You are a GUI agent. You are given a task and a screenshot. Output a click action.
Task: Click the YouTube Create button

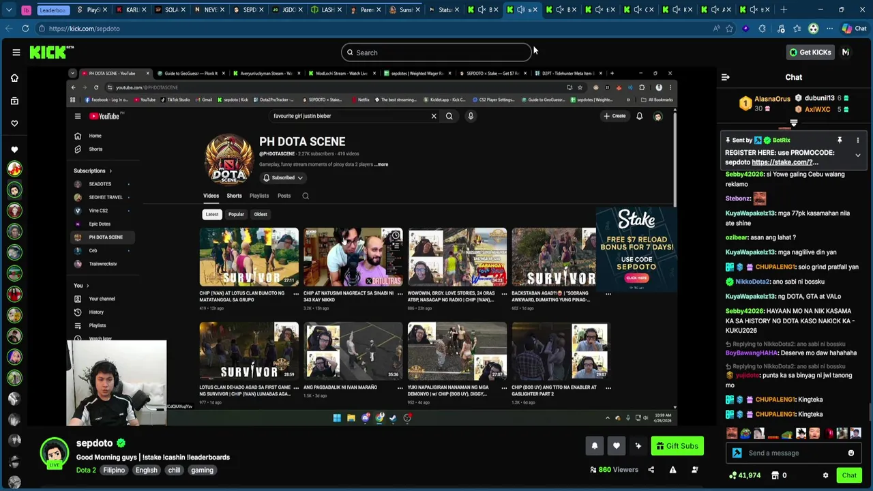pyautogui.click(x=615, y=116)
